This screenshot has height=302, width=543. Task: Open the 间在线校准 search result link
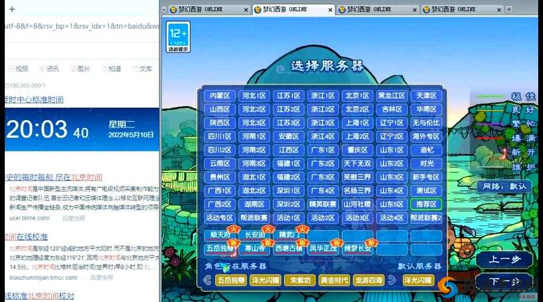click(27, 237)
